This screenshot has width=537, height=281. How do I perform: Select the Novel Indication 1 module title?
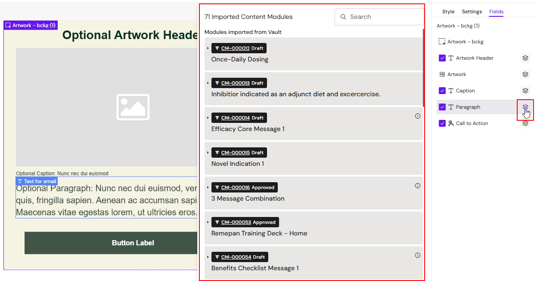[x=238, y=164]
